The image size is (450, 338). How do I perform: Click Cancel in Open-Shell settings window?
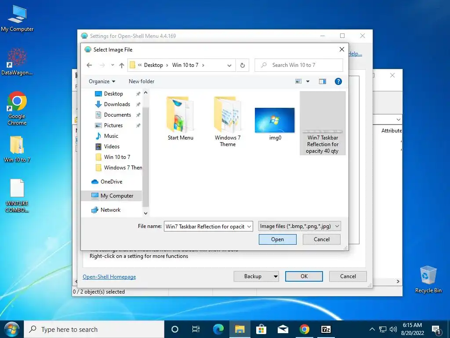pyautogui.click(x=348, y=276)
